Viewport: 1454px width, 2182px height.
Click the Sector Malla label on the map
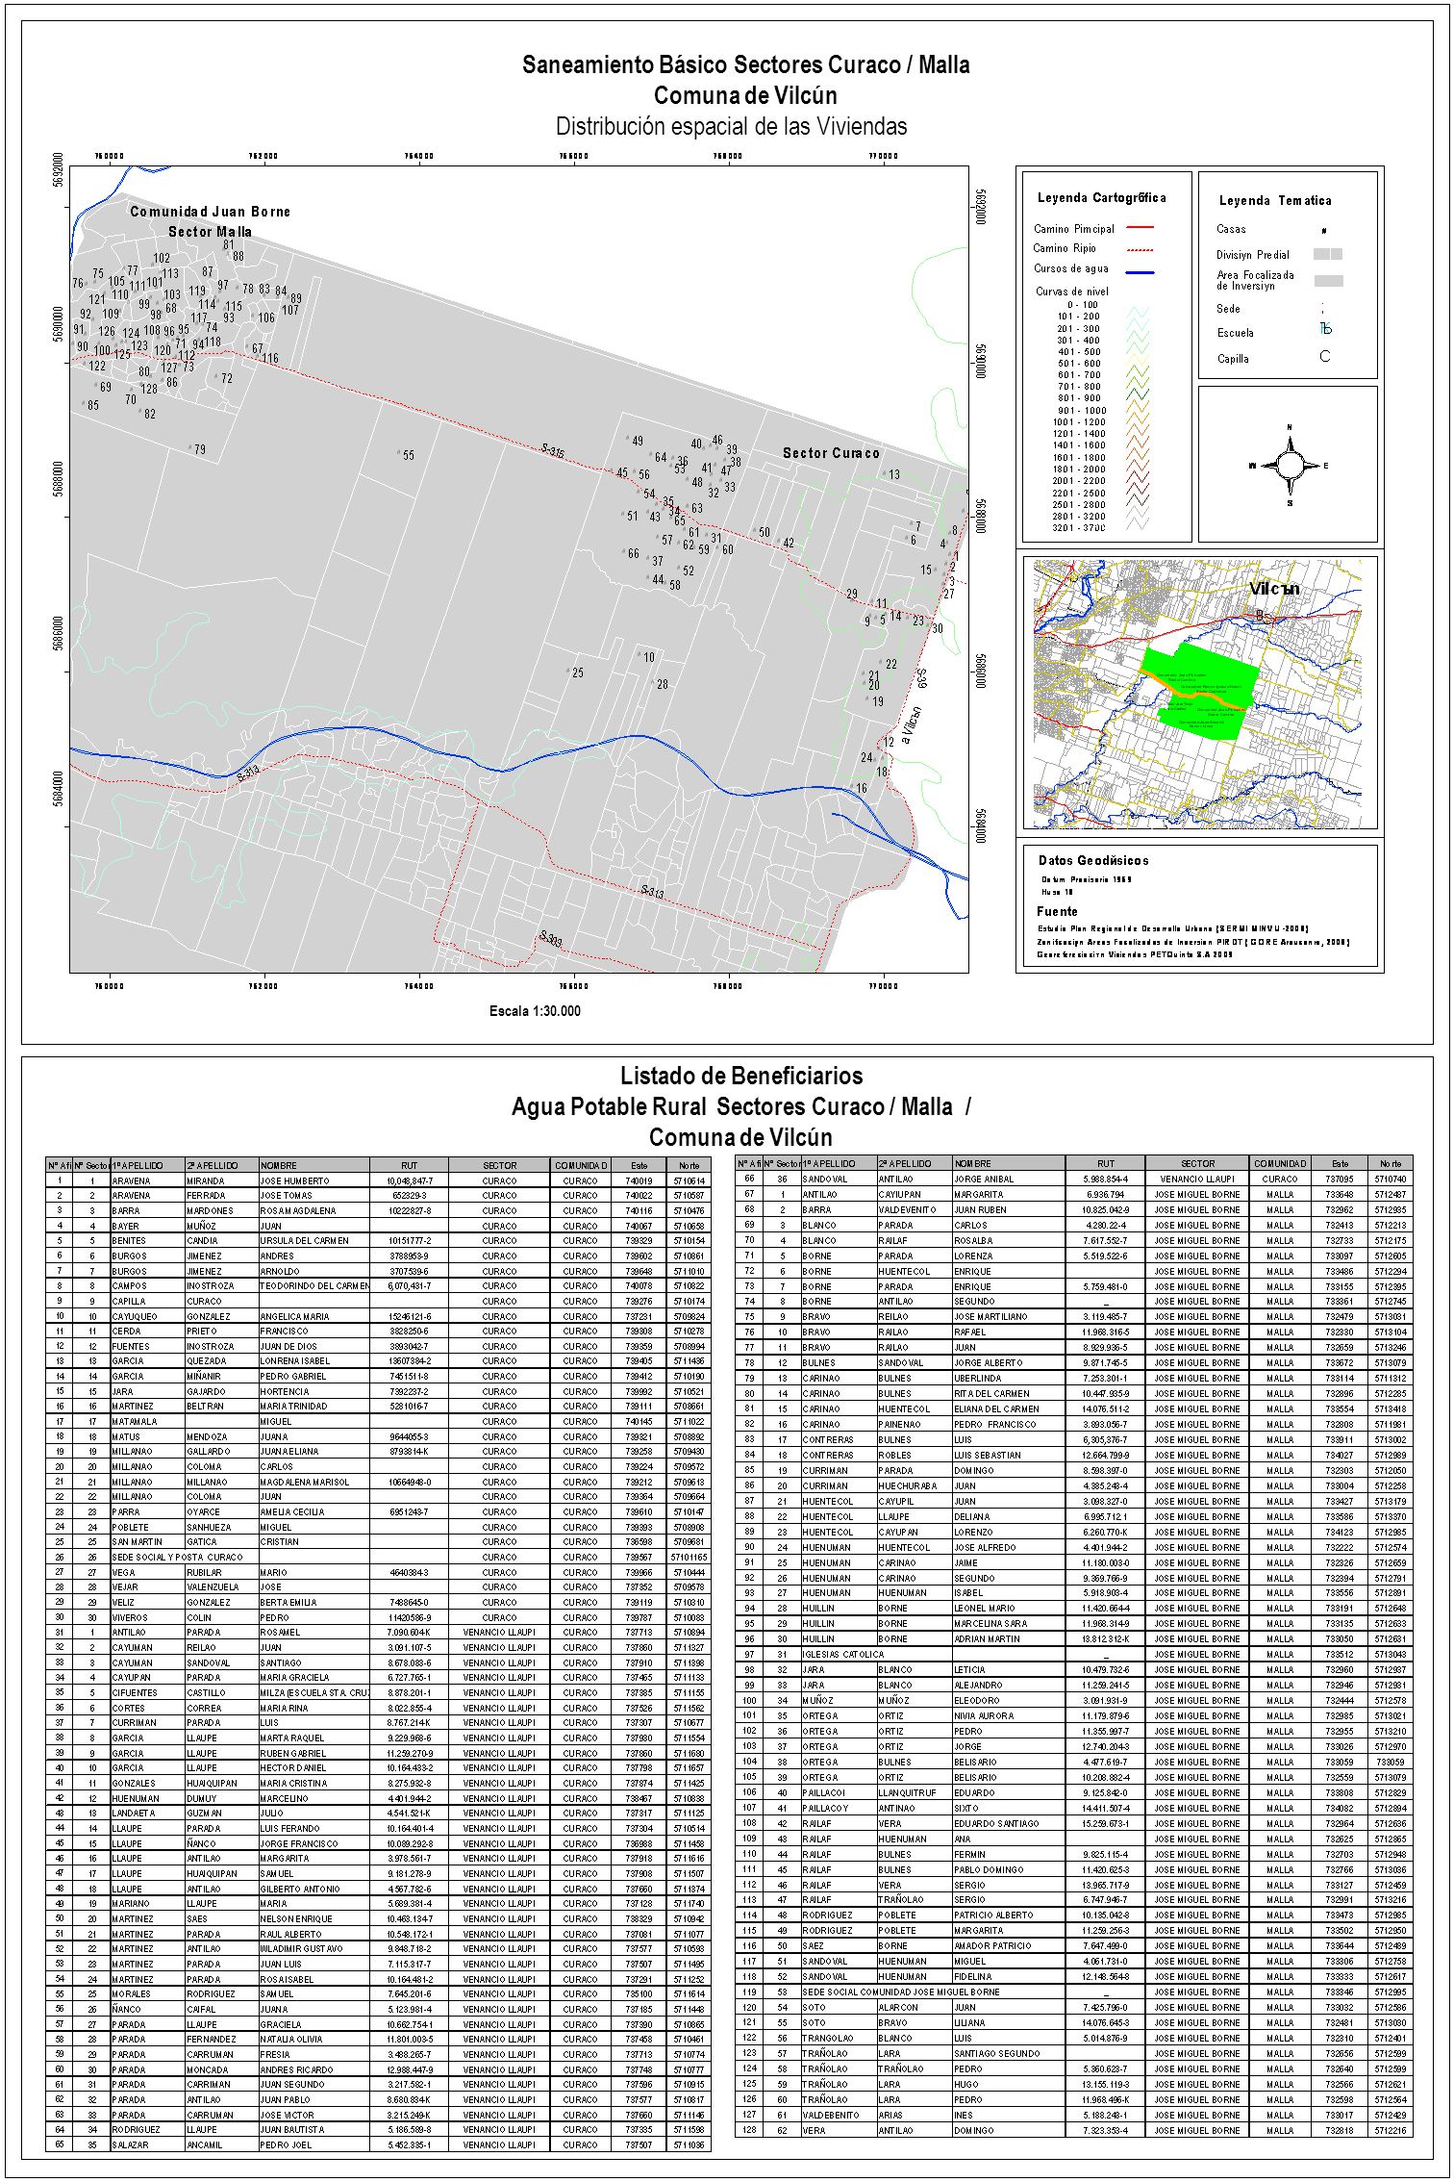click(x=210, y=232)
